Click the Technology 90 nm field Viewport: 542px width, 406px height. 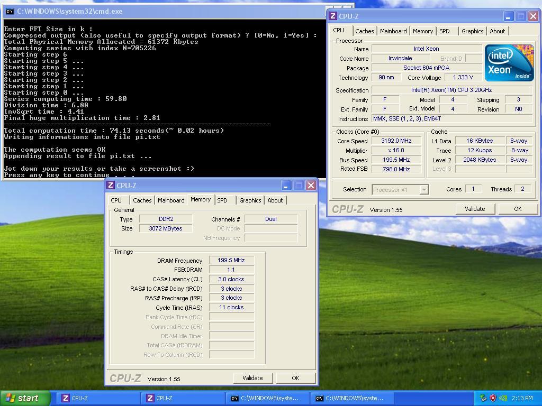386,77
